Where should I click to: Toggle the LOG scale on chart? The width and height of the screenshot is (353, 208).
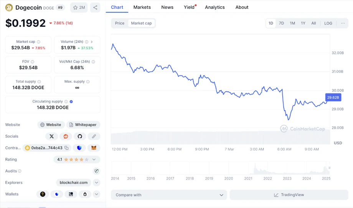click(x=328, y=23)
